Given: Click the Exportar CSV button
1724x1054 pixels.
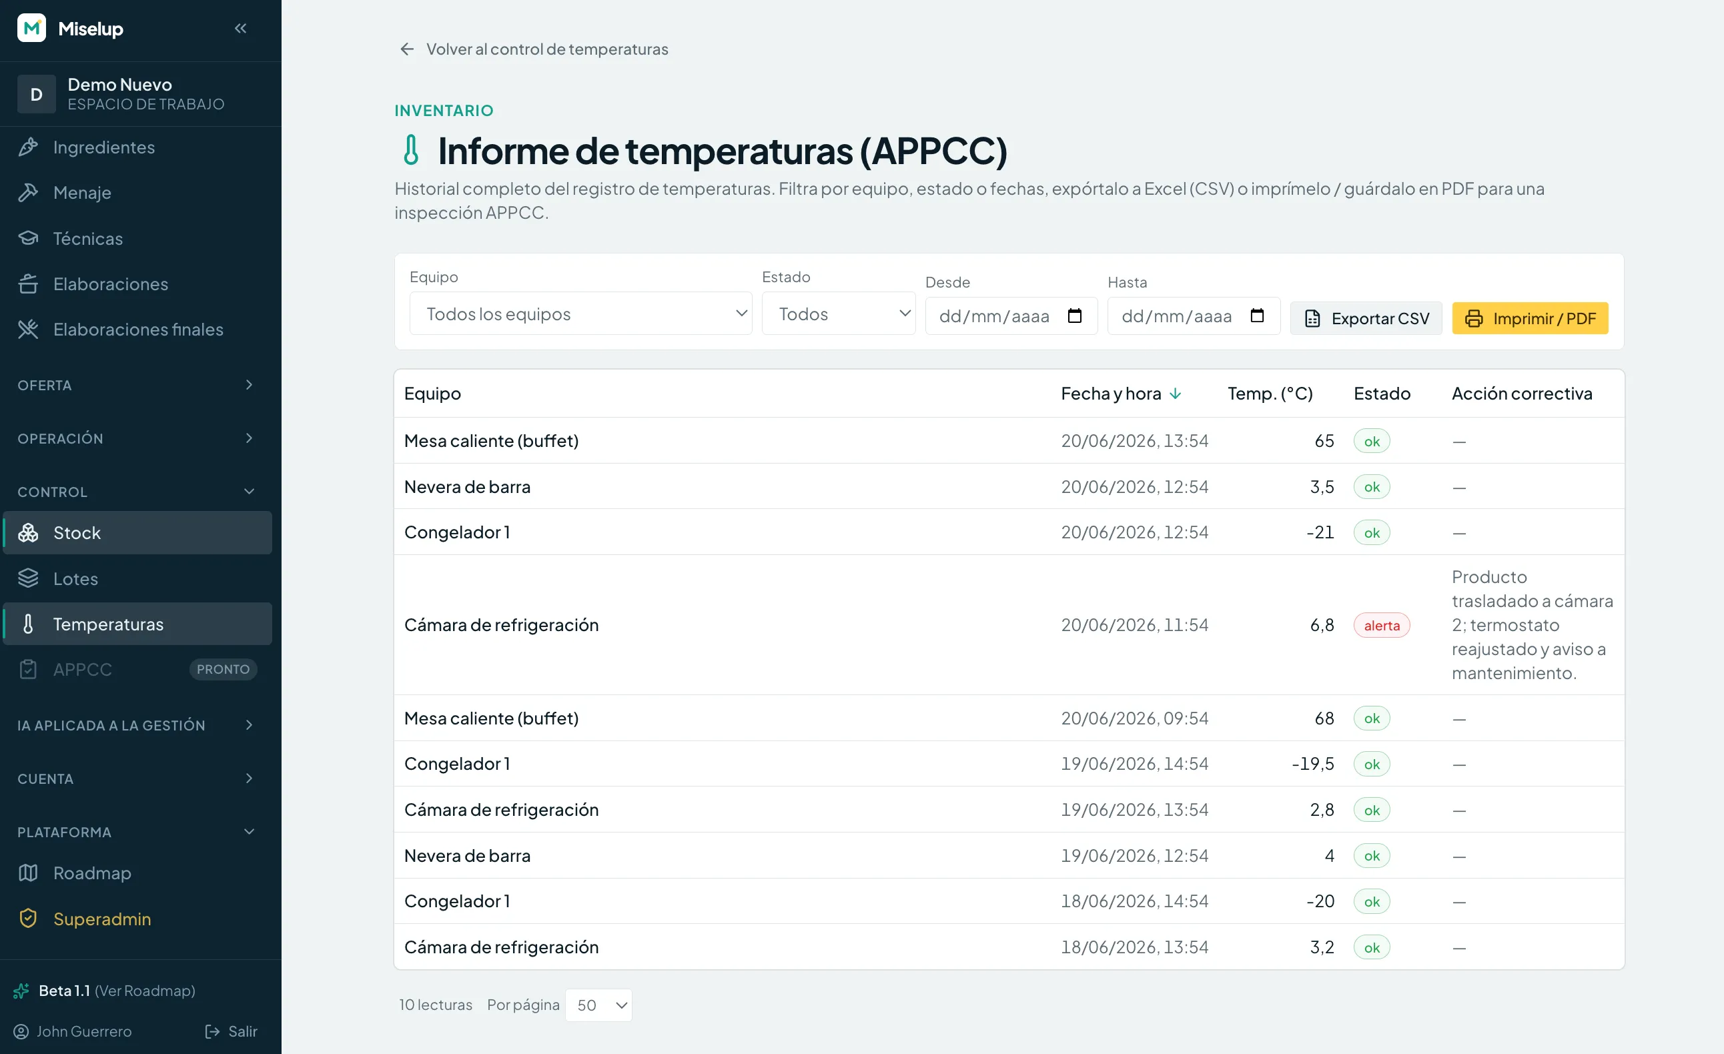Looking at the screenshot, I should 1366,318.
